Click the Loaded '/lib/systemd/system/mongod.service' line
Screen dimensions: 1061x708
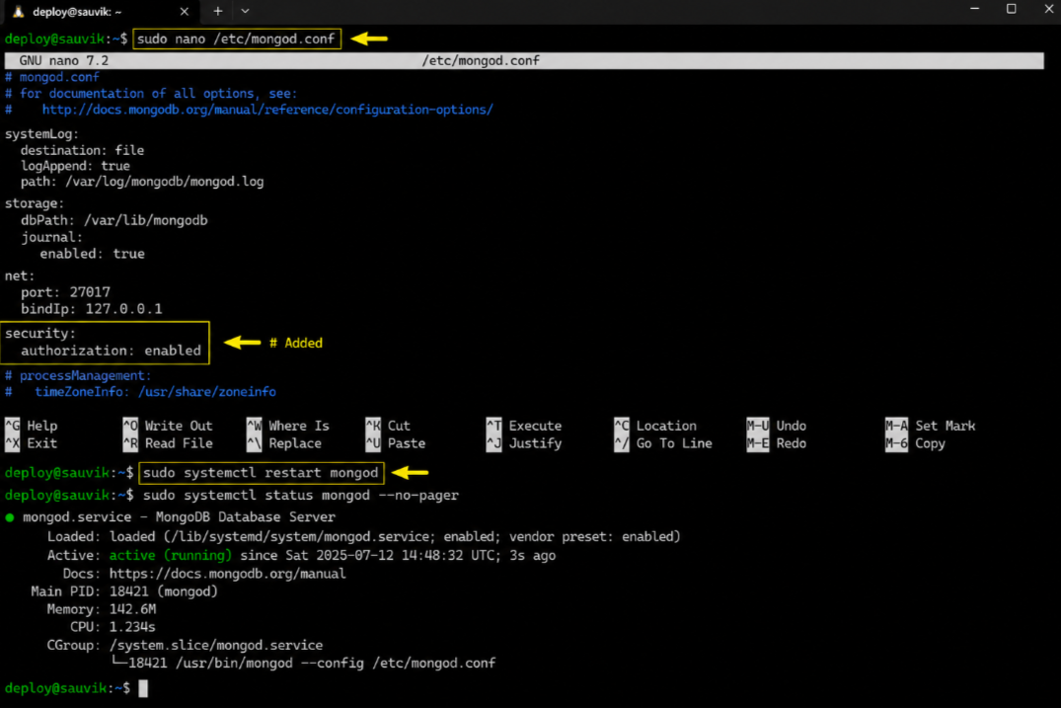[363, 536]
